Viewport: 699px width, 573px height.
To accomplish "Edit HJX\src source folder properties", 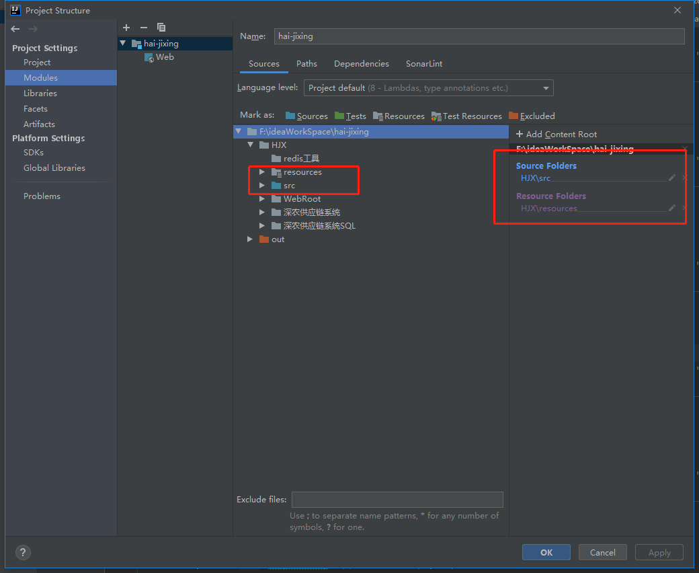I will (x=672, y=178).
